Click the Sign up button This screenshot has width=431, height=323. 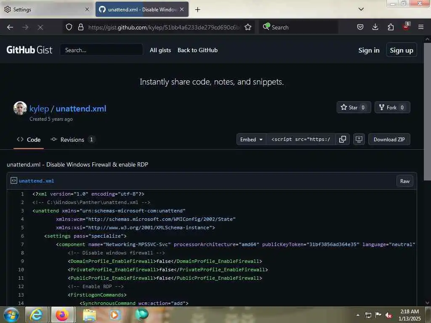tap(401, 50)
